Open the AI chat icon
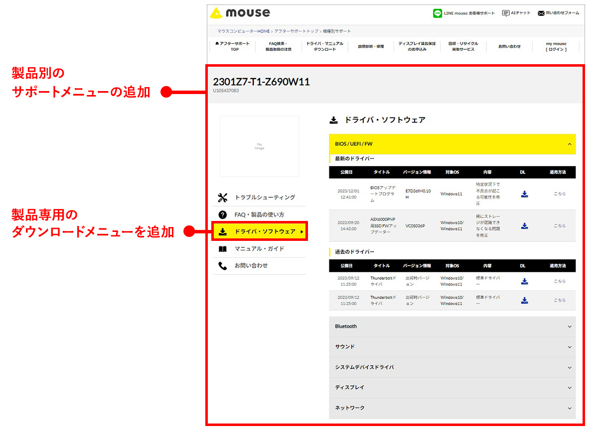The image size is (598, 429). [506, 13]
